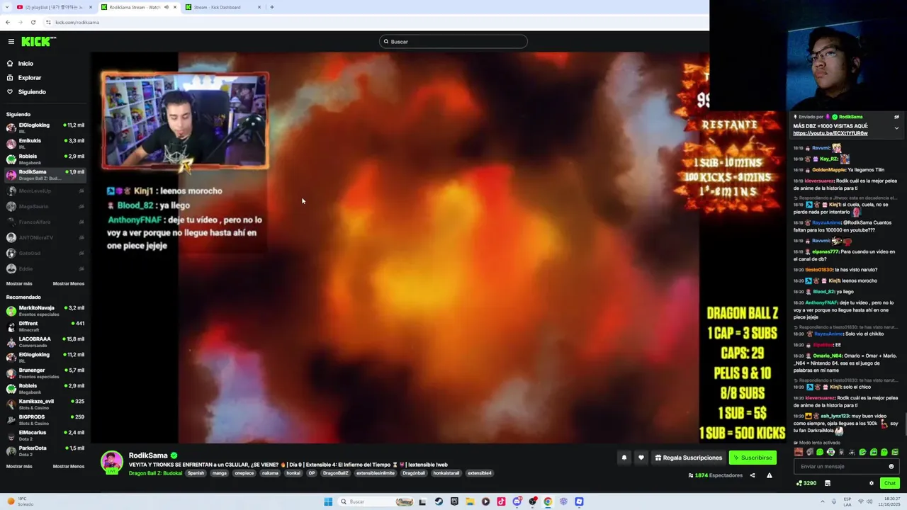Screen dimensions: 907x510
Task: Open the Kick hamburger sidebar menu
Action: [11, 42]
